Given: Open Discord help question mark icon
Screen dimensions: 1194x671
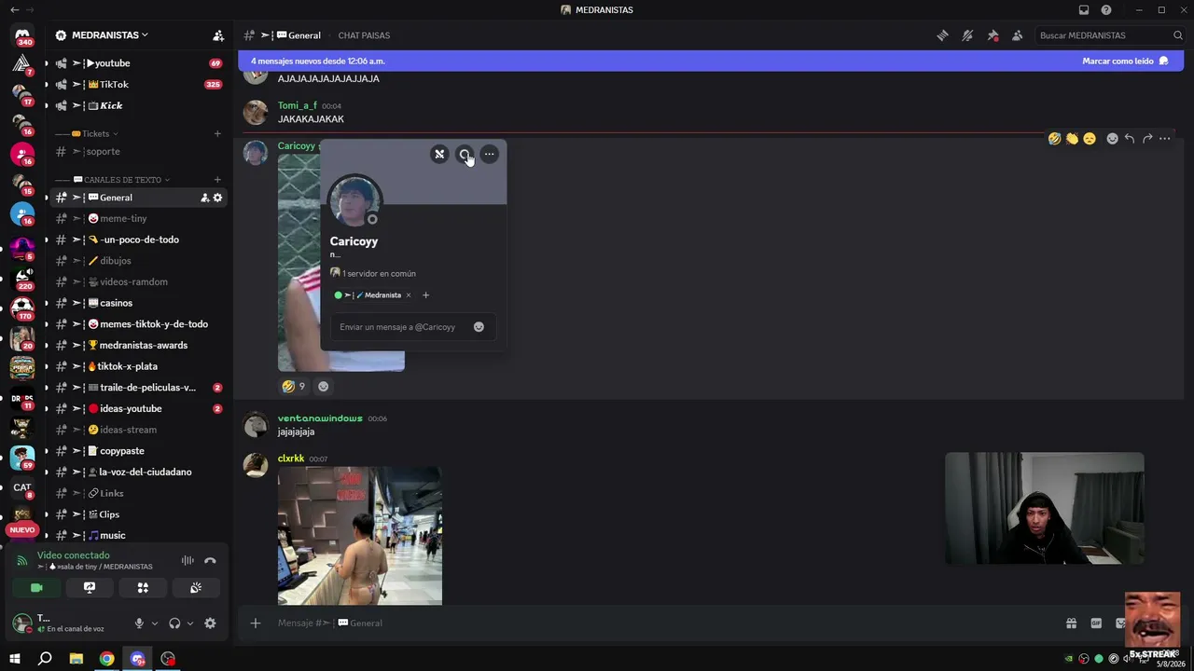Looking at the screenshot, I should point(1106,10).
